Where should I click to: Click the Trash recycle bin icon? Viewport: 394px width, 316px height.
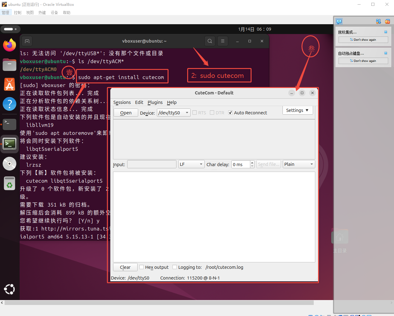tap(9, 184)
